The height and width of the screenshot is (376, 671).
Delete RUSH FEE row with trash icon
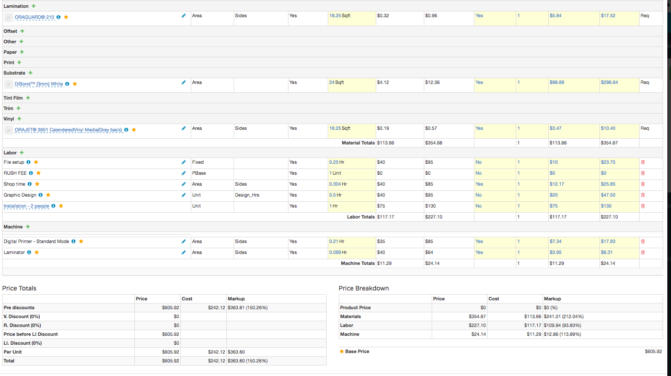click(643, 174)
